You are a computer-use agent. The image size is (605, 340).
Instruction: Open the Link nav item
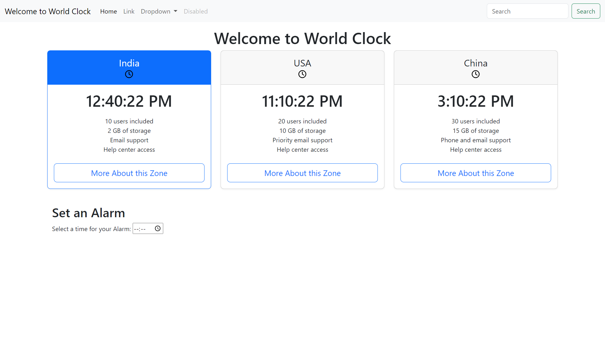click(129, 11)
